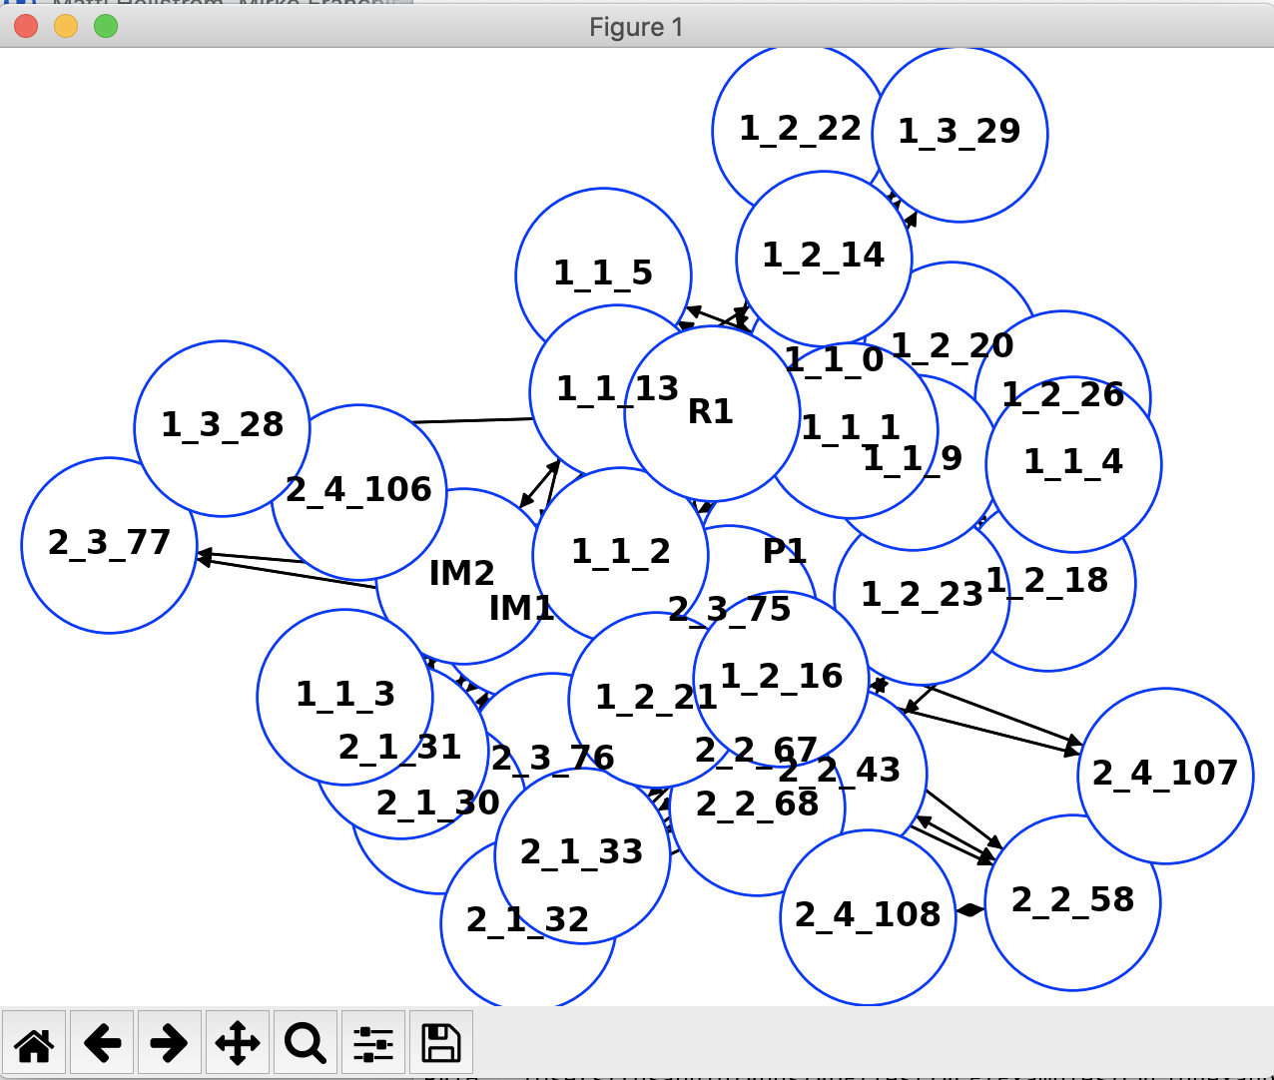
Task: Select the 1_1_5 node
Action: (x=603, y=260)
